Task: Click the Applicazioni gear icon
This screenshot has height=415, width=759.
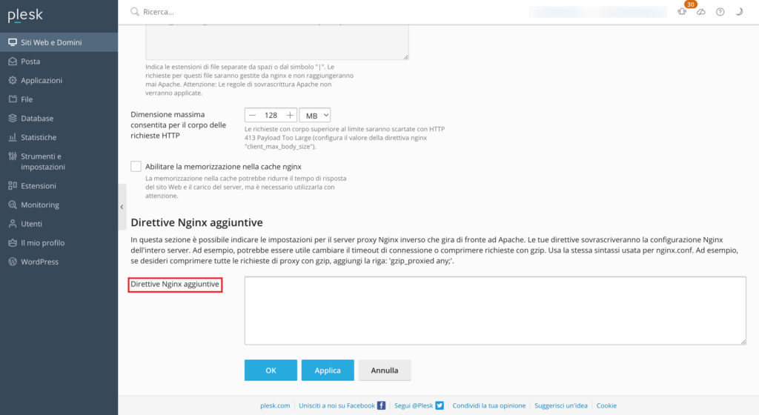Action: click(x=13, y=80)
